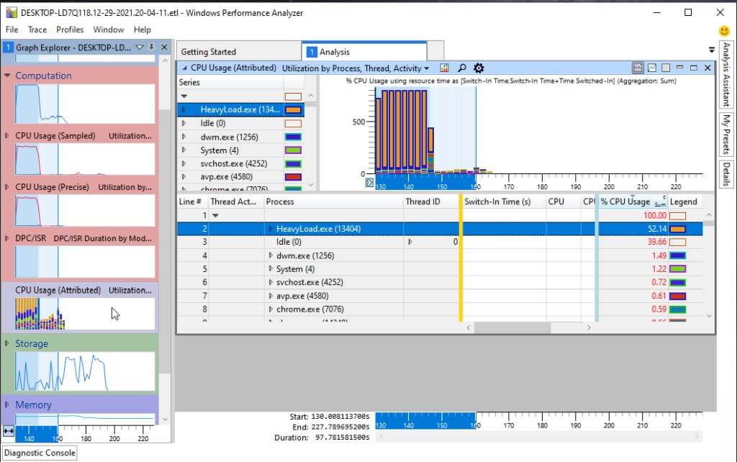Expand dwm.exe (1256) row in the table
Screen dimensions: 737x462
click(271, 255)
